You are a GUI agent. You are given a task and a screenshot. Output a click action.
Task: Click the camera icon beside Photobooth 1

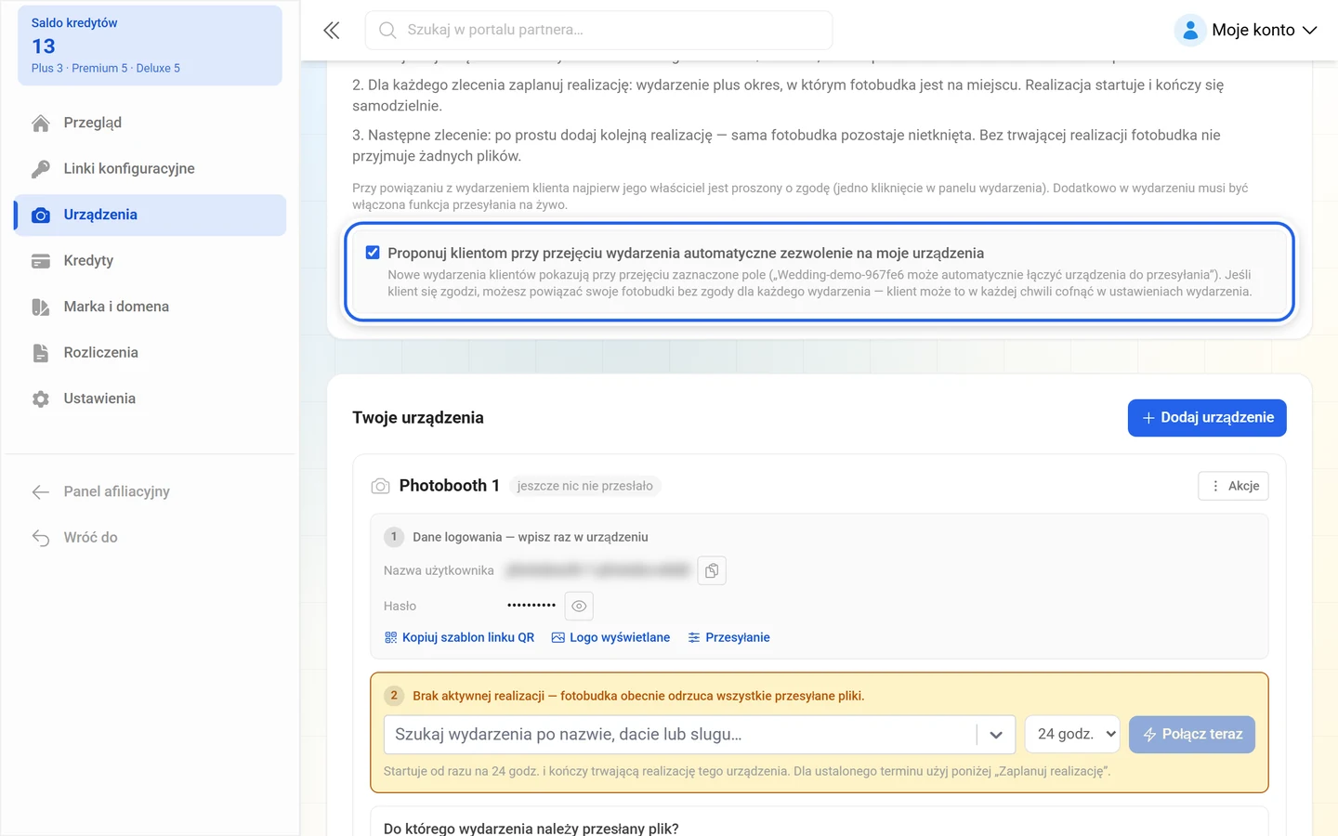pyautogui.click(x=380, y=486)
